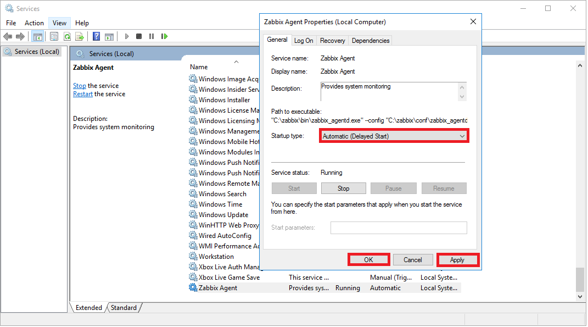The image size is (588, 327).
Task: Close the Zabbix Agent Properties dialog
Action: pos(473,22)
